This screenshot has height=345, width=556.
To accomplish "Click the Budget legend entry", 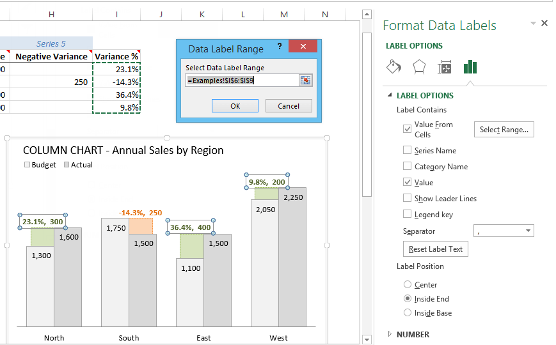I will coord(40,165).
